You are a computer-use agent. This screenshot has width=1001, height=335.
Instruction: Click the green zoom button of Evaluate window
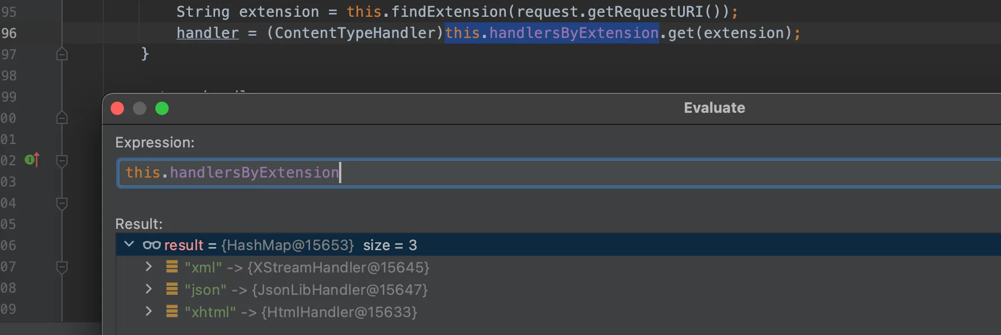[162, 108]
